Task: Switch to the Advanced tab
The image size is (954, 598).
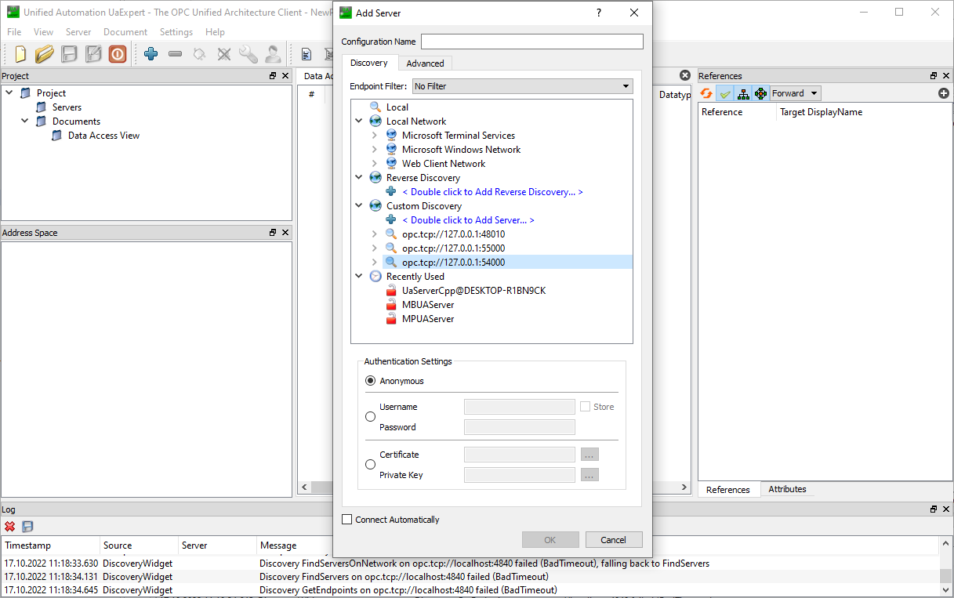Action: [425, 63]
